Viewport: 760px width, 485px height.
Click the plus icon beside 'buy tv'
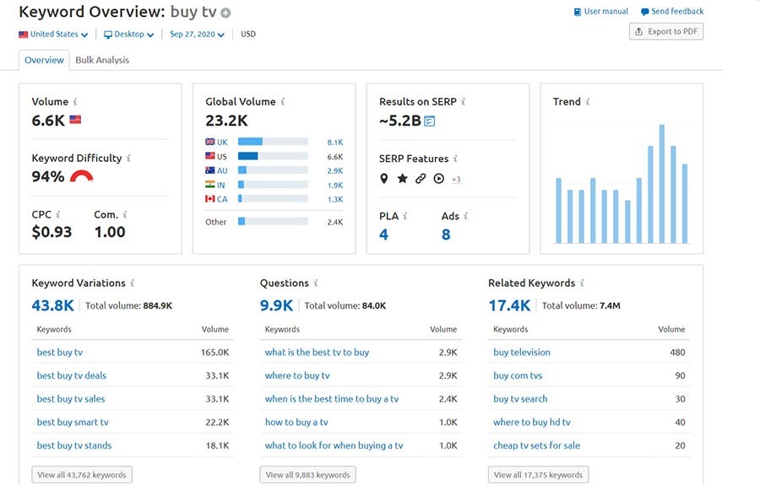click(x=225, y=13)
